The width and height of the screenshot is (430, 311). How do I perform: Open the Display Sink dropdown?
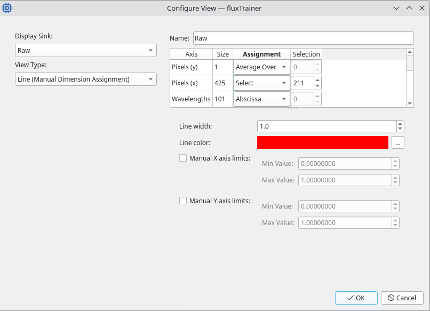[x=85, y=51]
